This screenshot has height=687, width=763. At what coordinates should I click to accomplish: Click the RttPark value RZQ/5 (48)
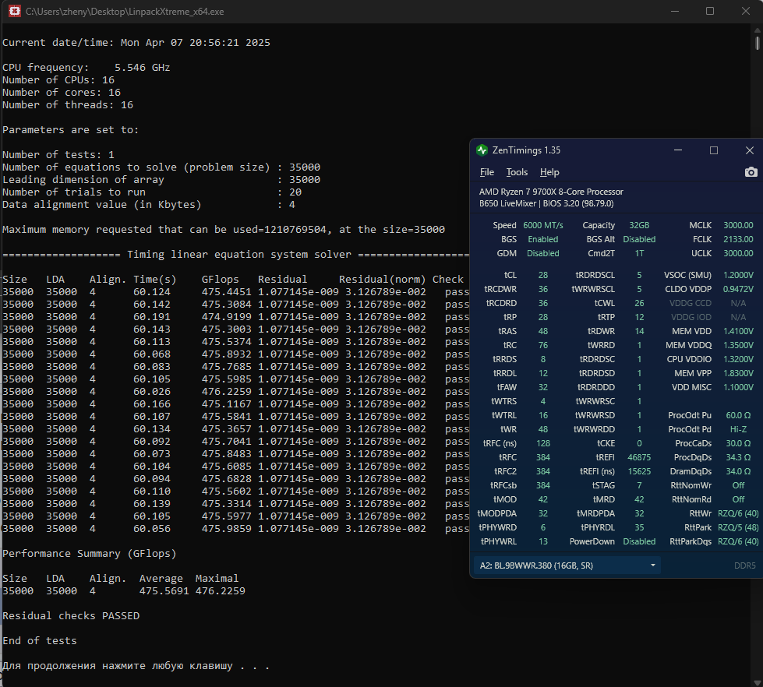pos(738,527)
